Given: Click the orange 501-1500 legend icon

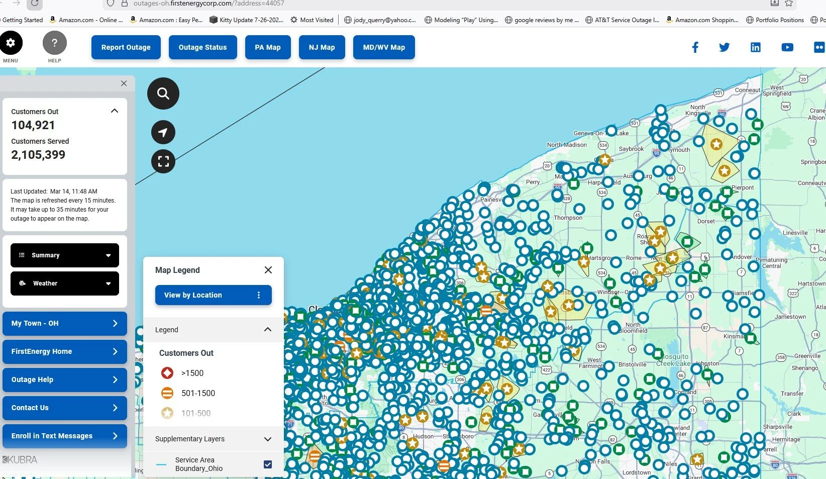Looking at the screenshot, I should 167,393.
